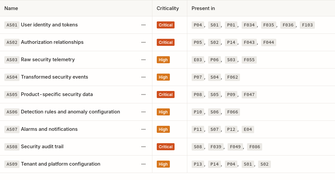The height and width of the screenshot is (180, 335).
Task: Open the User identity and tokens entry
Action: (x=49, y=25)
